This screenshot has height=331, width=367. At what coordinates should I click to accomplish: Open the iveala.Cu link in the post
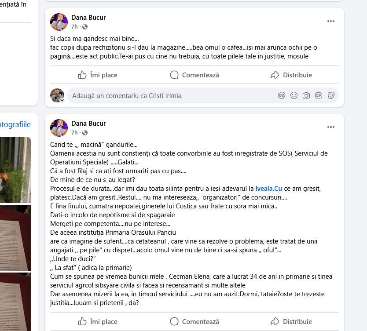pos(269,189)
